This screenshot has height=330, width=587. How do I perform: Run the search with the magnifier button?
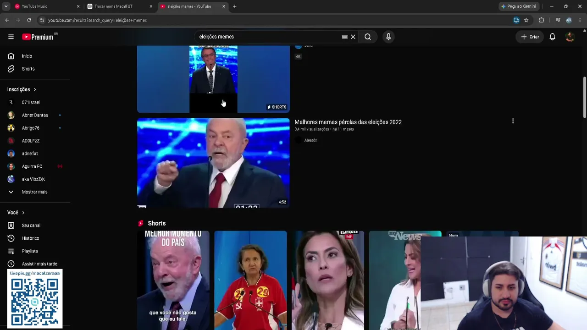368,37
